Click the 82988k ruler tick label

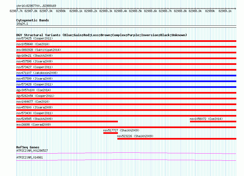pyautogui.click(x=61, y=11)
